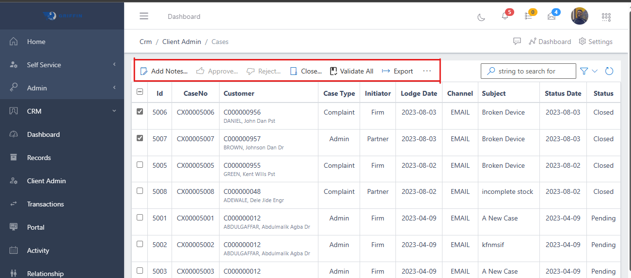This screenshot has height=278, width=631.
Task: Expand the Admin sidebar menu
Action: point(62,88)
